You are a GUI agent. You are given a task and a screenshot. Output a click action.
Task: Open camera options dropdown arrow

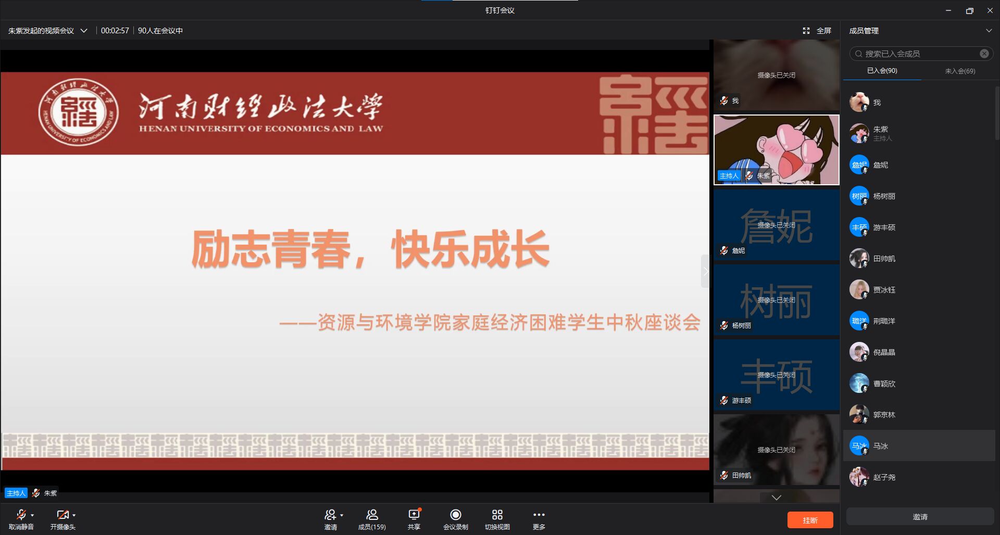pos(74,515)
